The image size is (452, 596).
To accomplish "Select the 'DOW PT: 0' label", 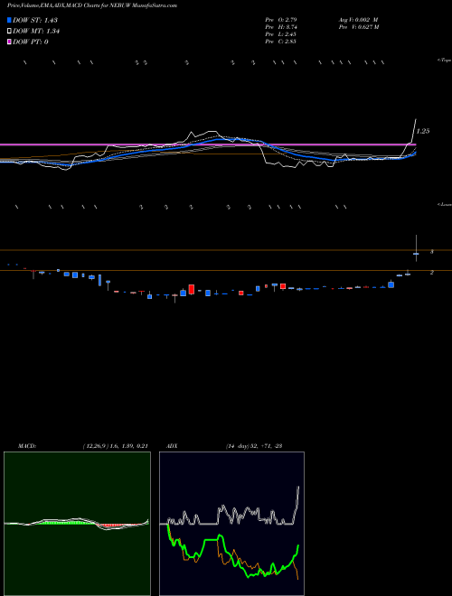I will pyautogui.click(x=31, y=42).
